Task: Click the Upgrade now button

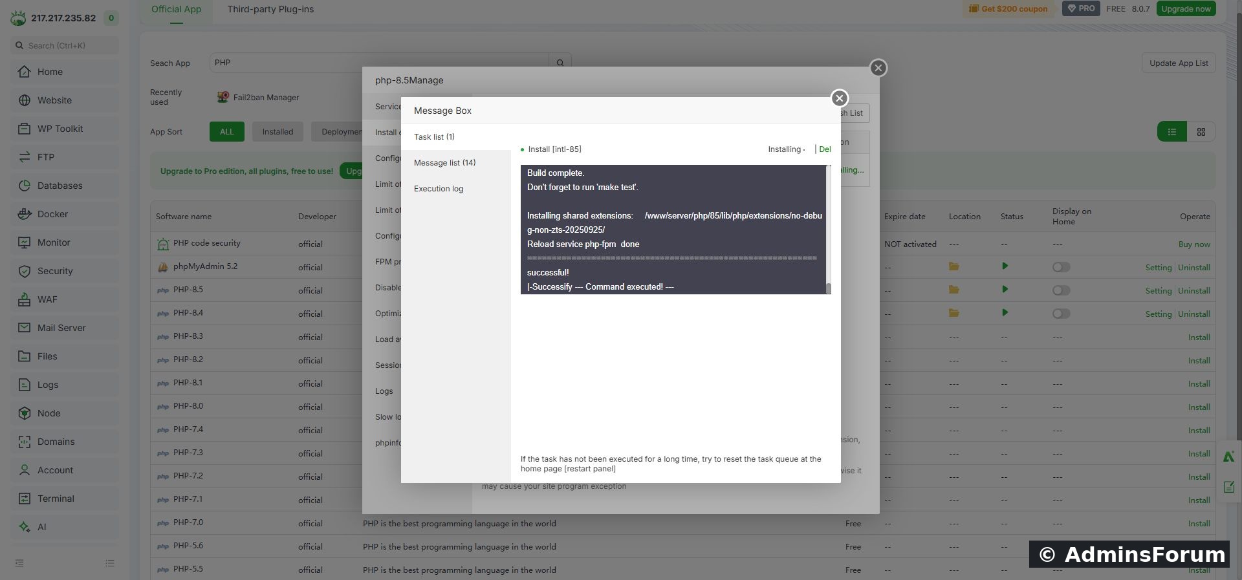Action: point(1186,8)
